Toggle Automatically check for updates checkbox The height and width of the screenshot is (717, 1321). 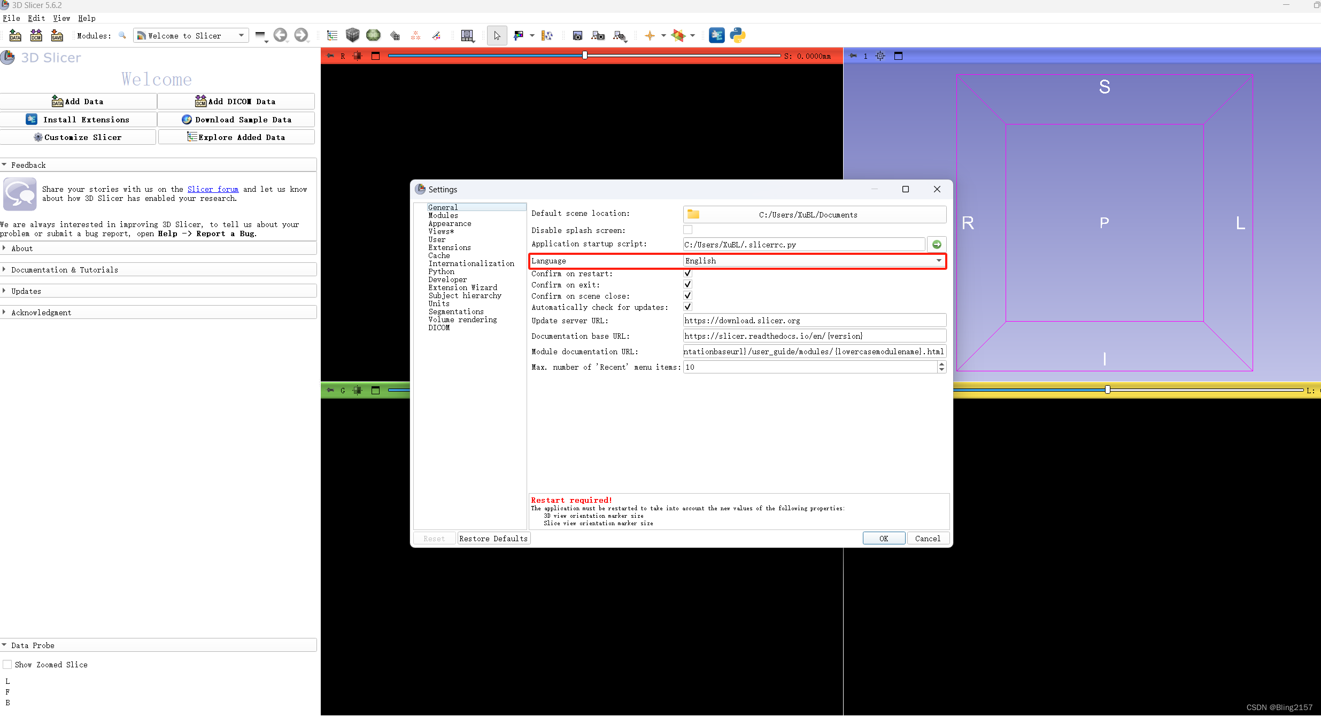(x=688, y=307)
